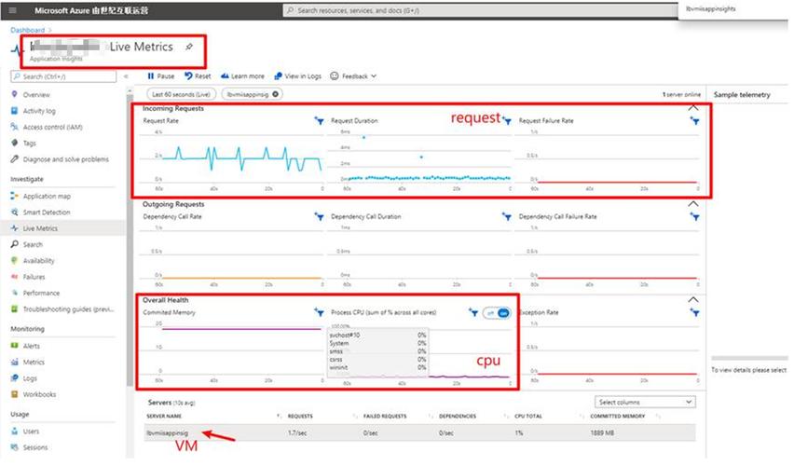Viewport: 794px width, 466px height.
Task: Open Application map
Action: tap(47, 196)
